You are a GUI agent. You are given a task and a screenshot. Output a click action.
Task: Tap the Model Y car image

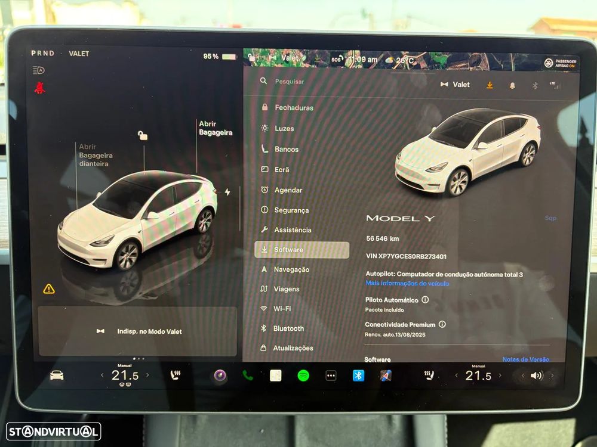tap(467, 151)
